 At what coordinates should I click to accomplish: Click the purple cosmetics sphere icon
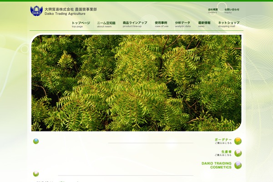[238, 165]
